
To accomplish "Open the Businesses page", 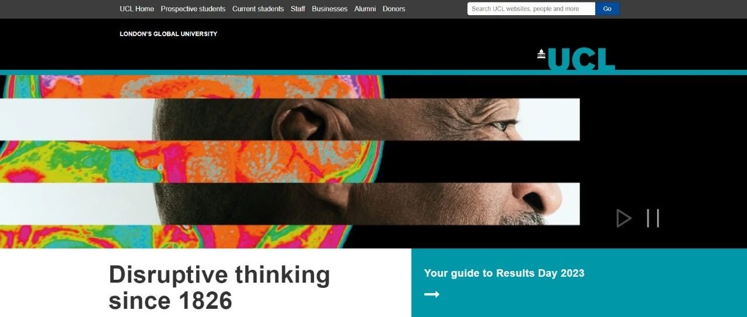I will (x=330, y=9).
